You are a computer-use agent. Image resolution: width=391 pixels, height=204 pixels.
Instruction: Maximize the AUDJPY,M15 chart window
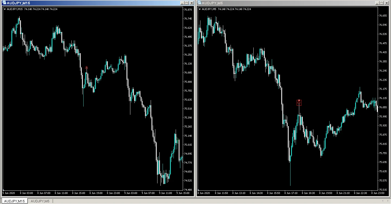(x=187, y=3)
